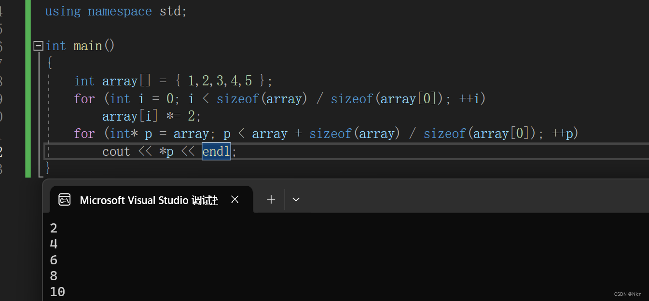This screenshot has width=649, height=301.
Task: Close the Microsoft Visual Studio 调试控制台 tab
Action: 235,199
